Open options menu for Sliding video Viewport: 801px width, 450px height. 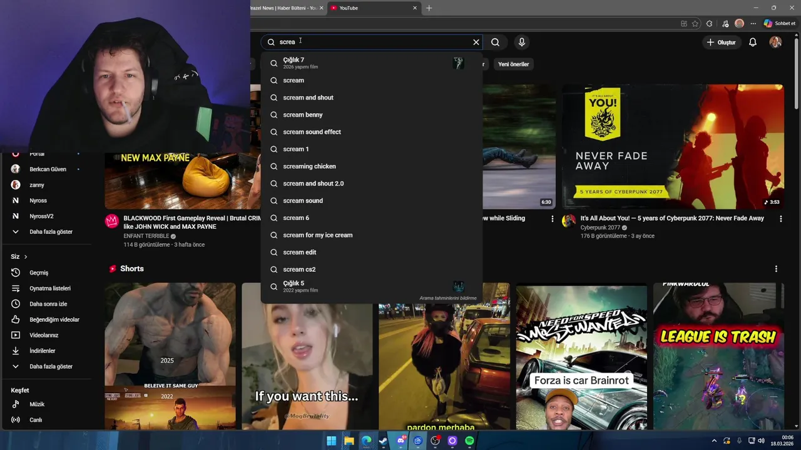(x=552, y=219)
